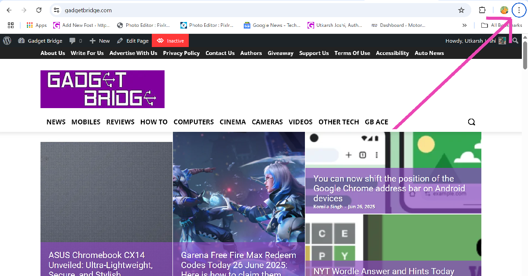528x276 pixels.
Task: Click the Gadget Bridge logo
Action: (103, 89)
